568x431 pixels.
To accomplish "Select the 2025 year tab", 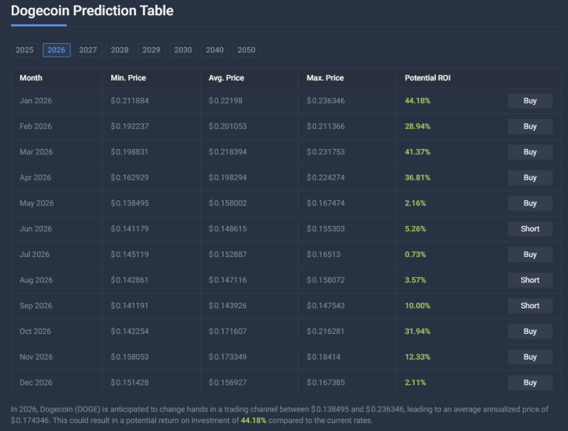I will coord(24,50).
